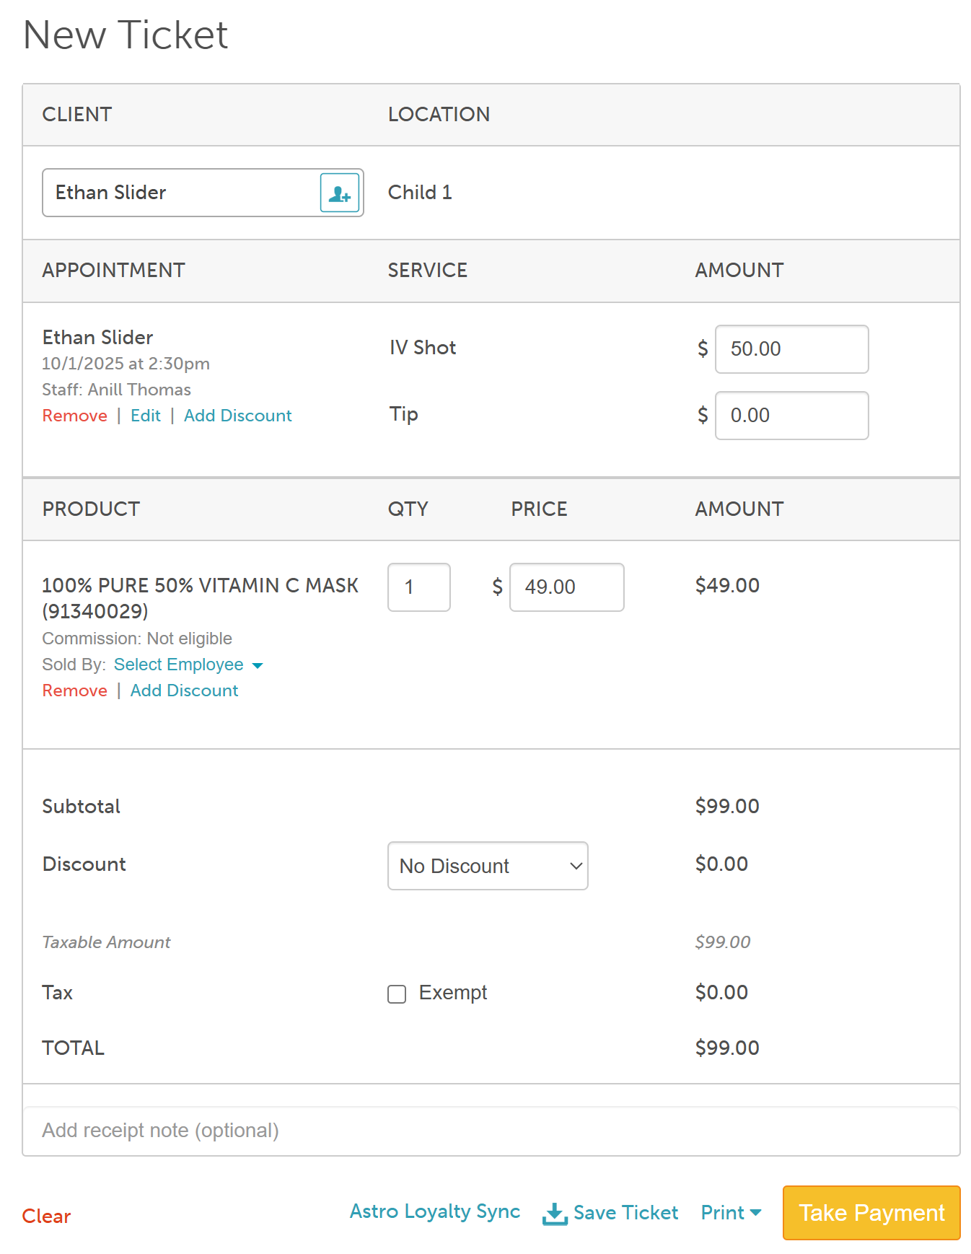Click the Save Ticket download icon

point(554,1214)
